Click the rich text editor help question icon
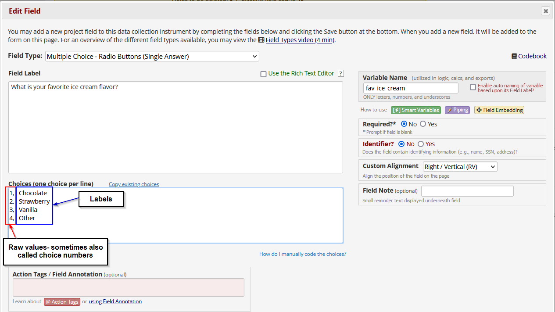This screenshot has width=555, height=312. tap(340, 74)
